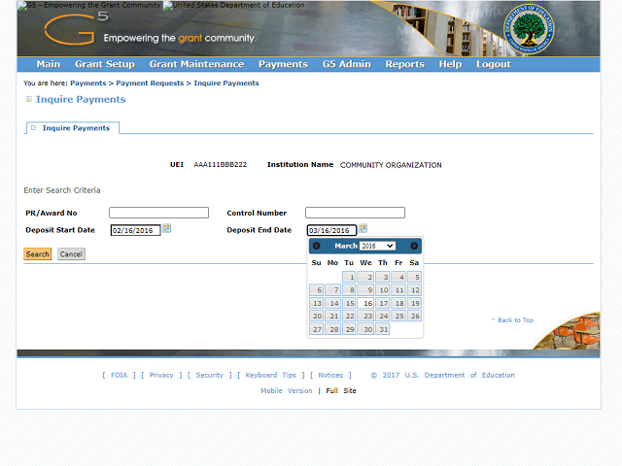Select March 16 in the calendar

click(x=365, y=303)
